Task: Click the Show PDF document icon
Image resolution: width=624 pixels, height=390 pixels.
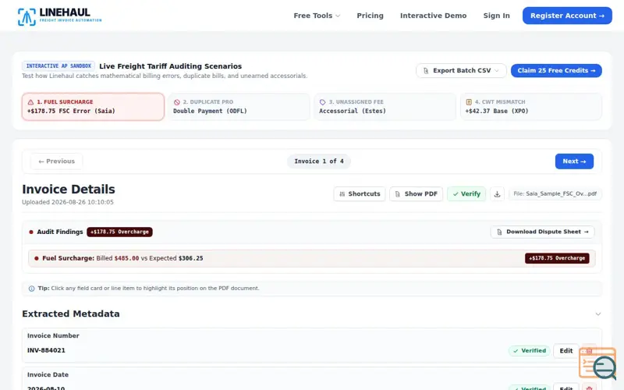Action: [397, 194]
